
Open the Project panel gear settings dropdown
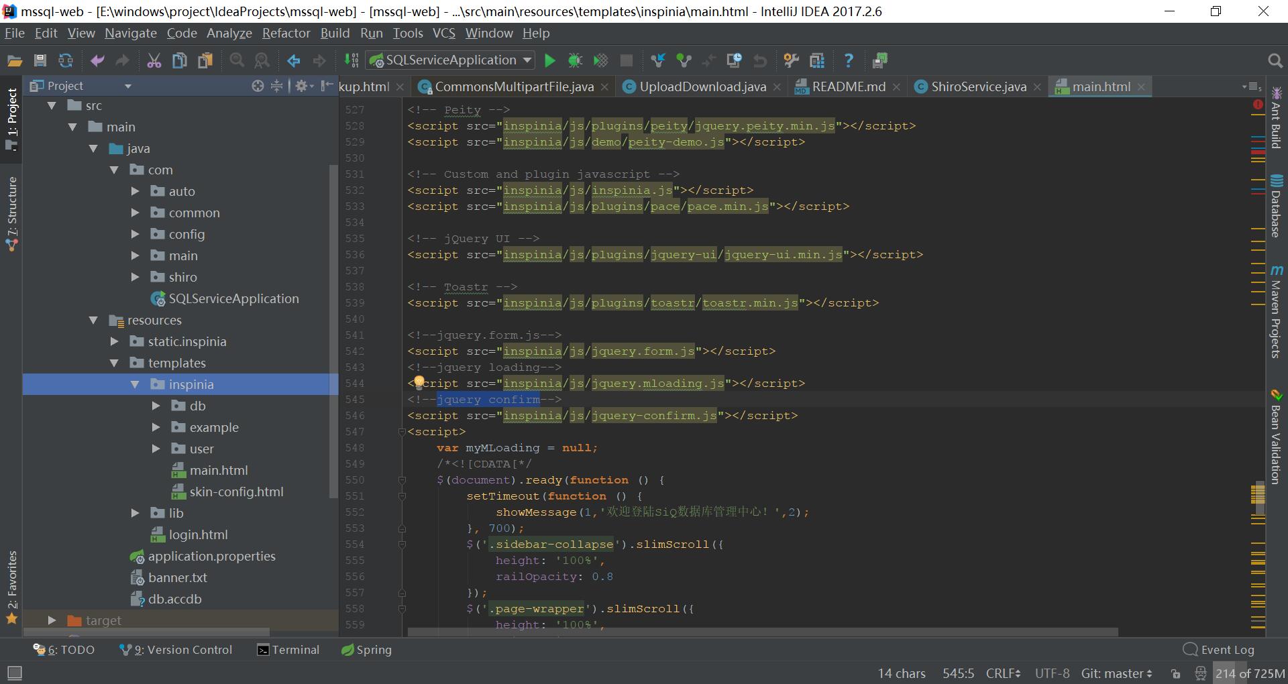pyautogui.click(x=304, y=86)
